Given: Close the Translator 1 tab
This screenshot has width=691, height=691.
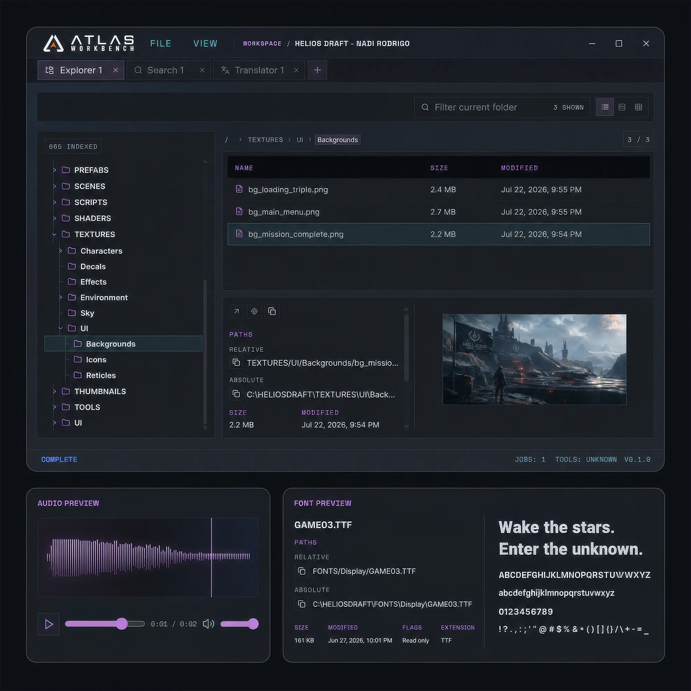Looking at the screenshot, I should coord(296,70).
